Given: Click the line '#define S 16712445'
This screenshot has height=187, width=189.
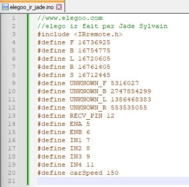Looking at the screenshot, I should 74,75.
